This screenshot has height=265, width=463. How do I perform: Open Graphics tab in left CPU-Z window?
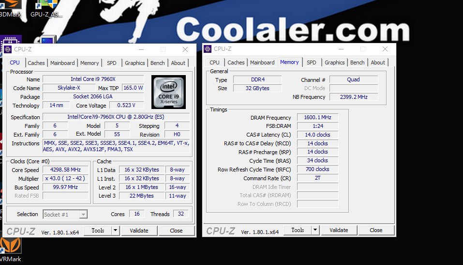[x=134, y=63]
